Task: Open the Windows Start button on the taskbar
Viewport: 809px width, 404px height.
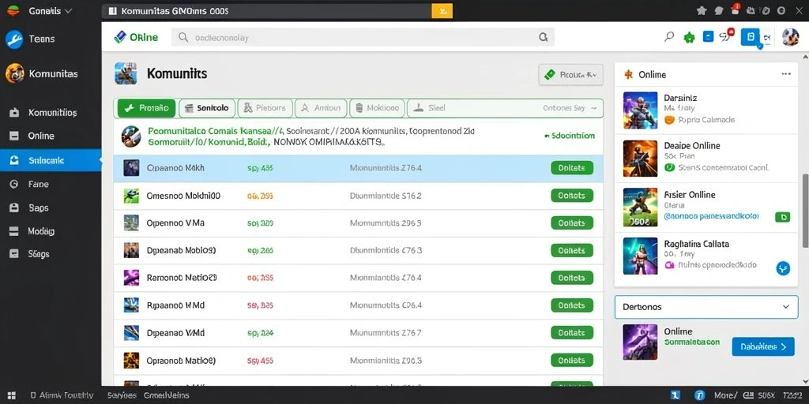Action: tap(11, 395)
